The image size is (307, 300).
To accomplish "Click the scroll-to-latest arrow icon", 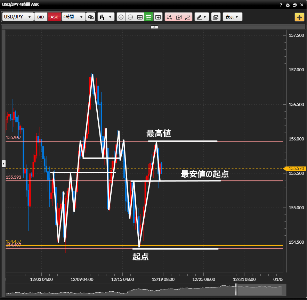I will [158, 17].
